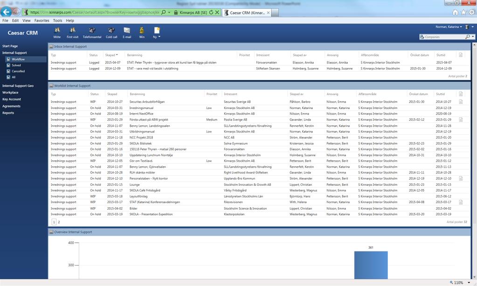Open the Favorites star icon
Screen dimensions: 477x286
pos(463,12)
